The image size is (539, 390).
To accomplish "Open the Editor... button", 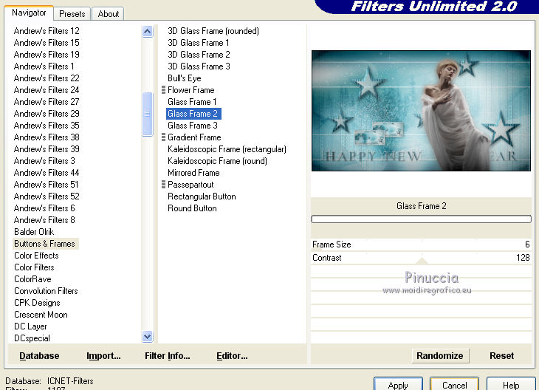I will [x=232, y=355].
